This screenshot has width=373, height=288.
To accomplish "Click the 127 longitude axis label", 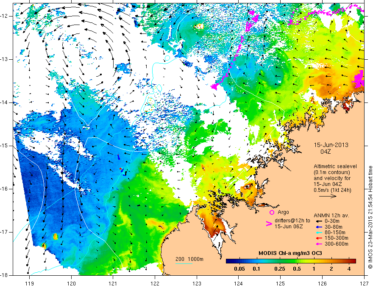I will coord(364,283).
